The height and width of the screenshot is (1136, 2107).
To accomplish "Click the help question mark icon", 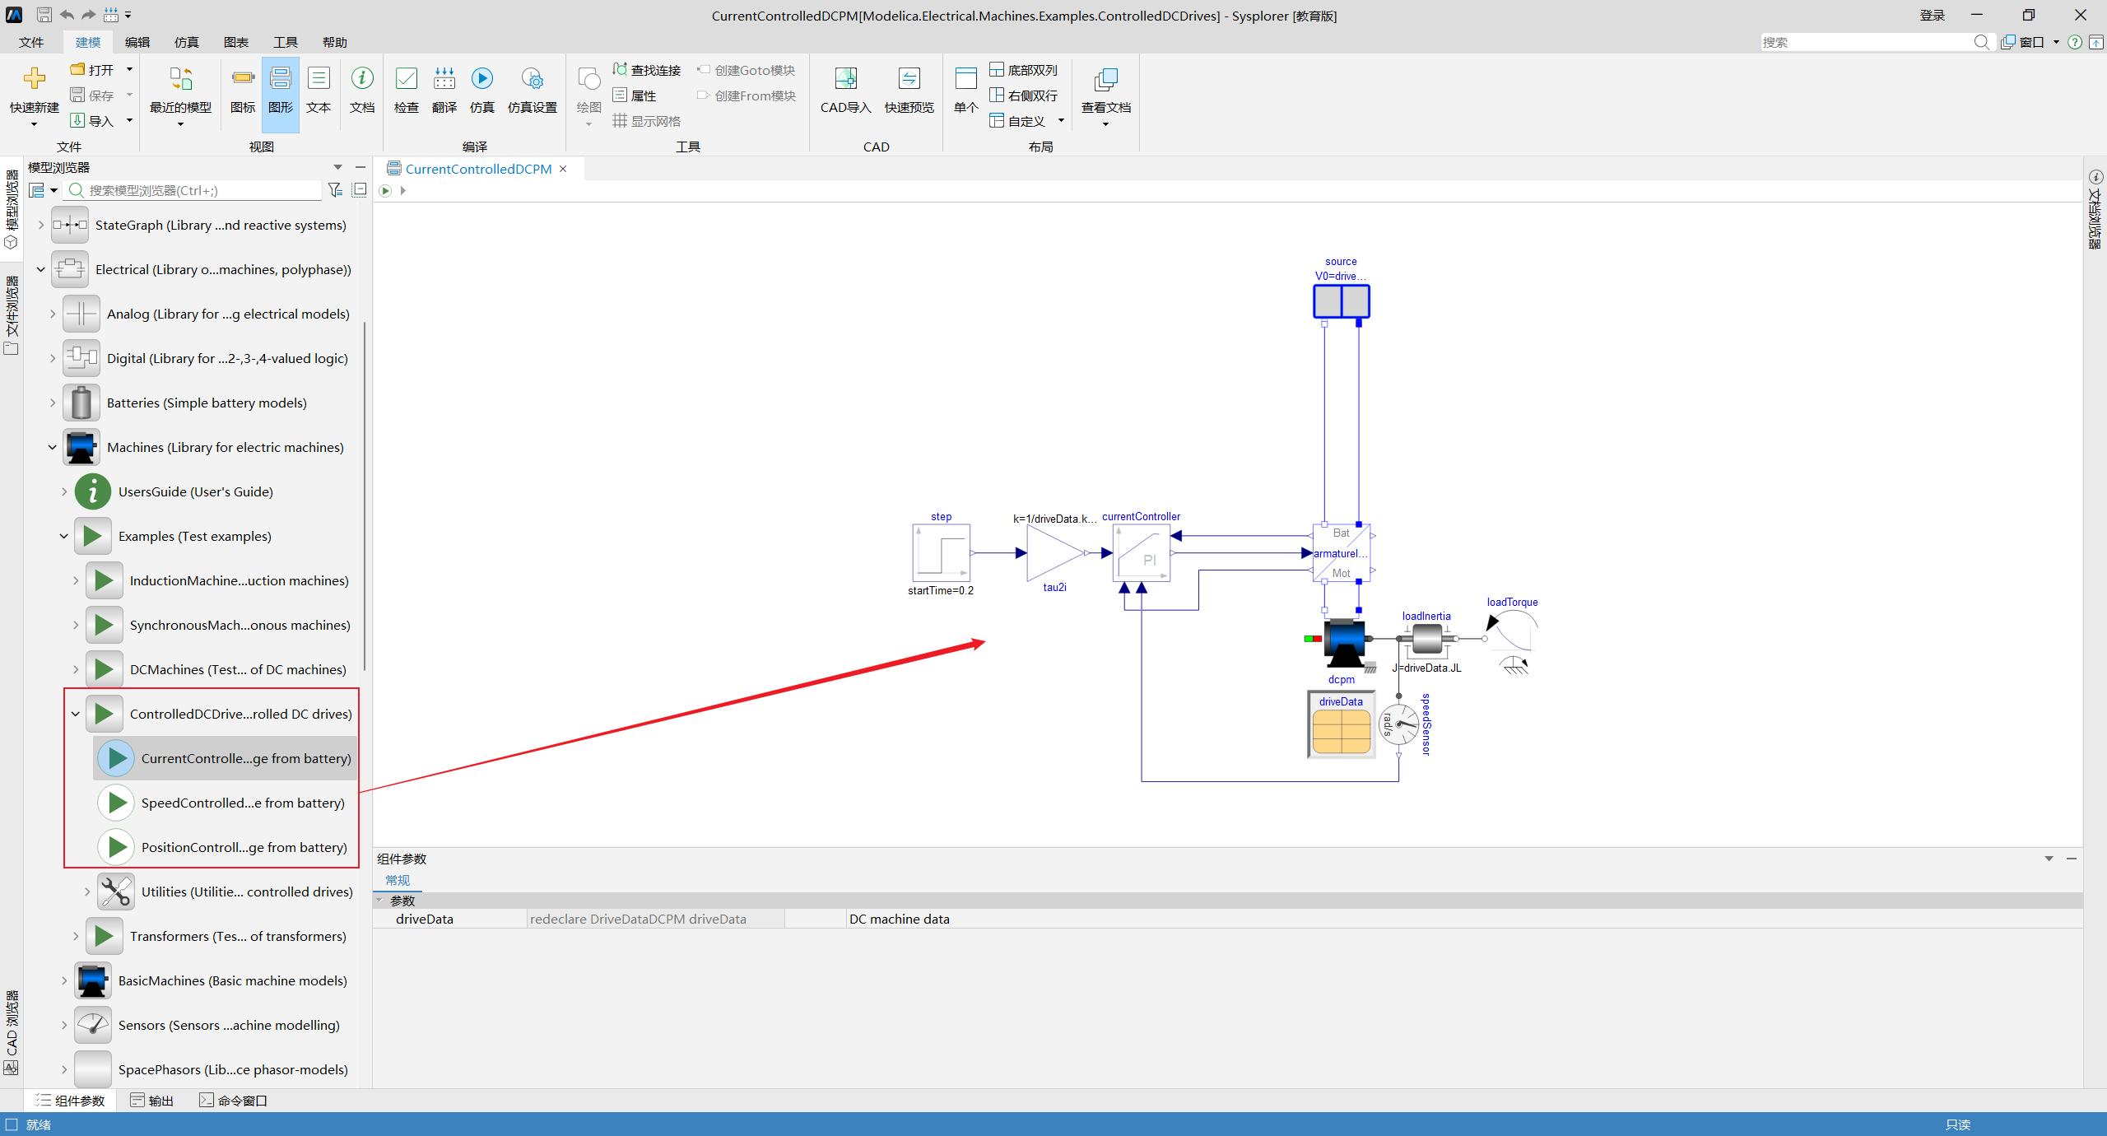I will click(2075, 42).
